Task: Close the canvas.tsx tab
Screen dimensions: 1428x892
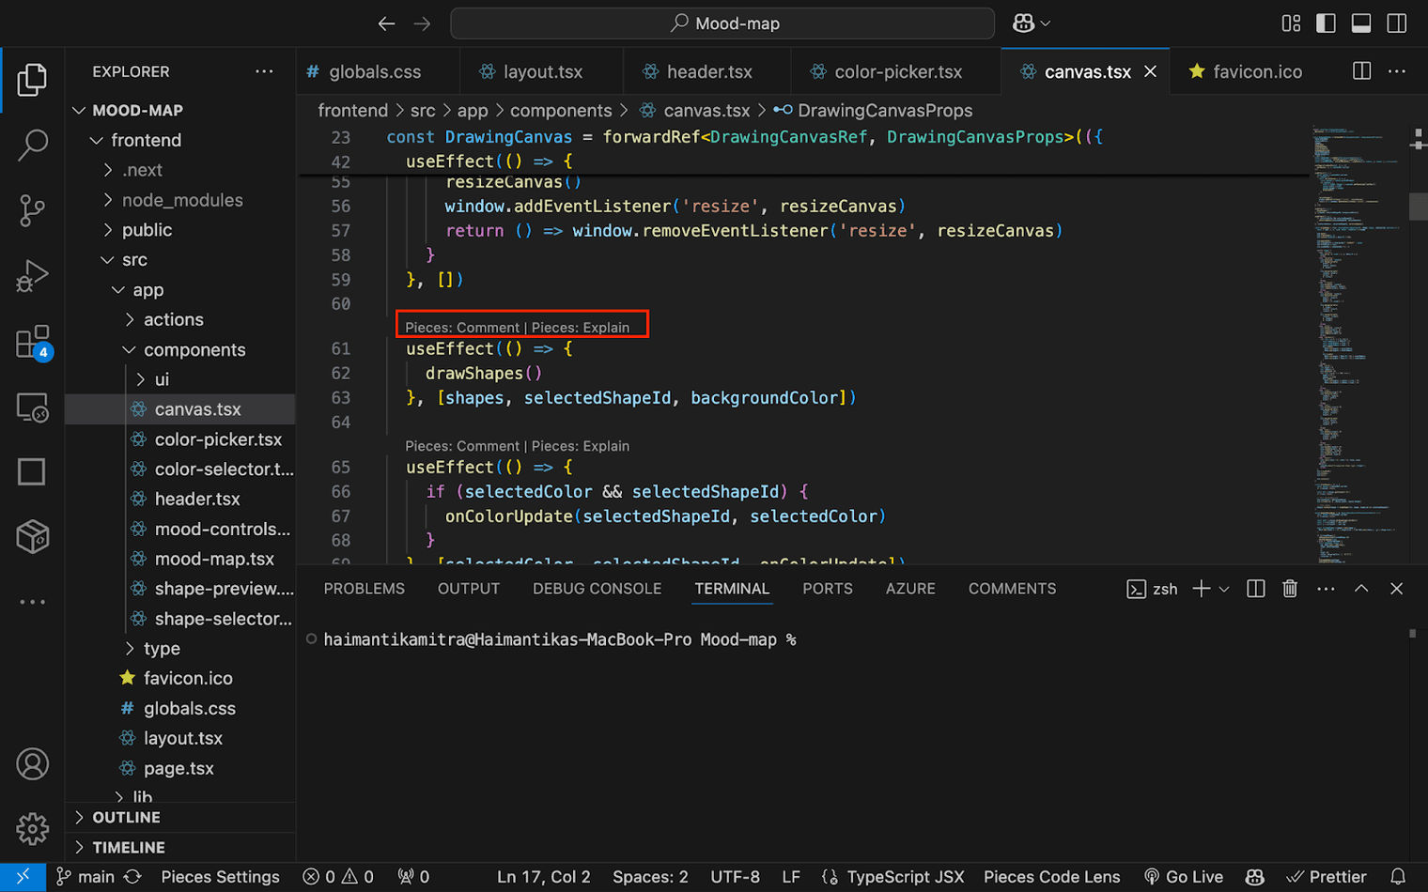Action: [1150, 71]
